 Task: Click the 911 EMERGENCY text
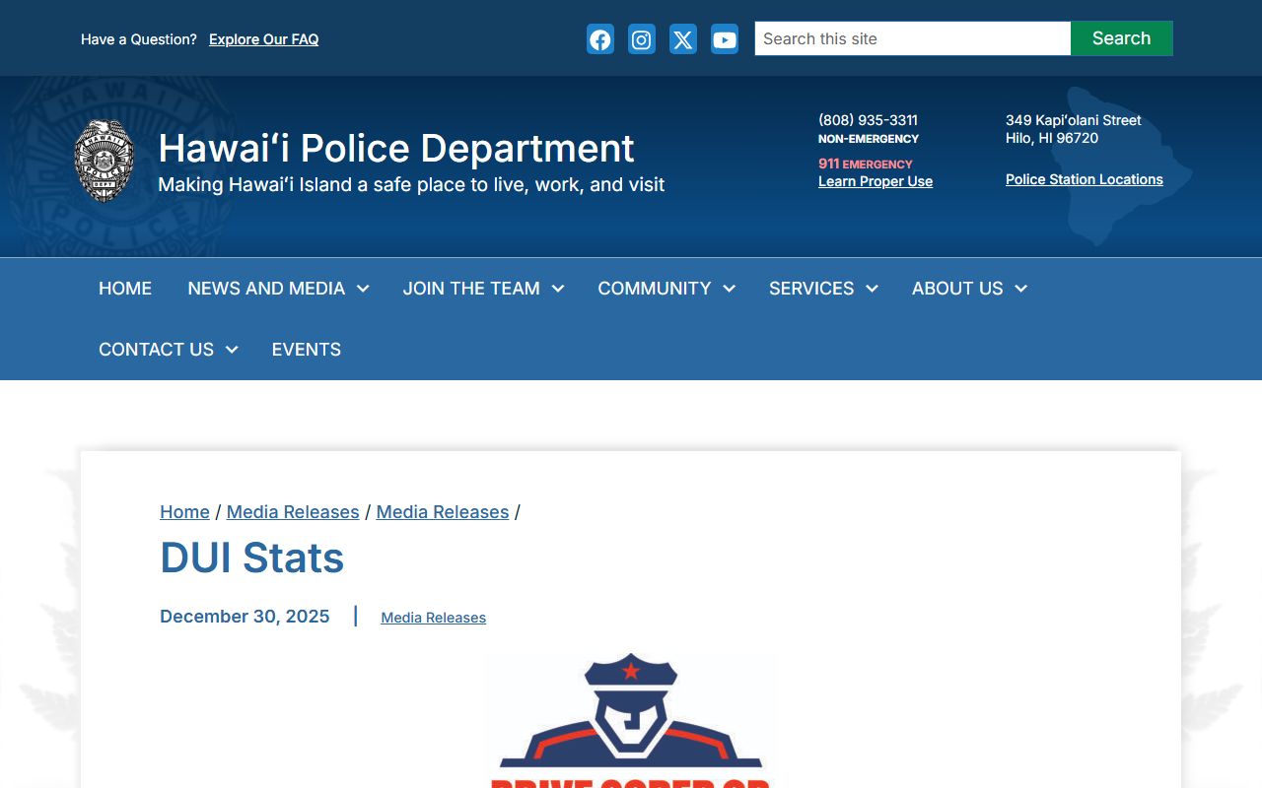coord(866,164)
